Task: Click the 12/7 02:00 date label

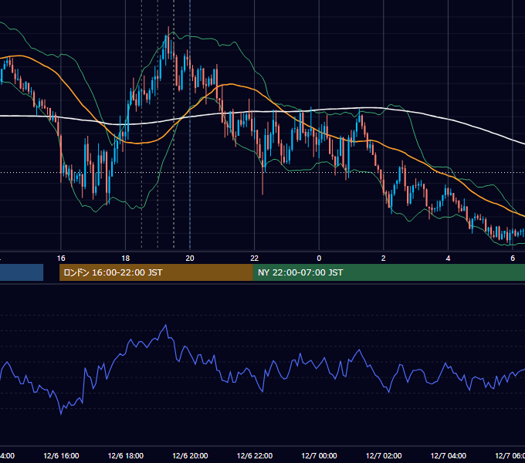Action: (384, 455)
